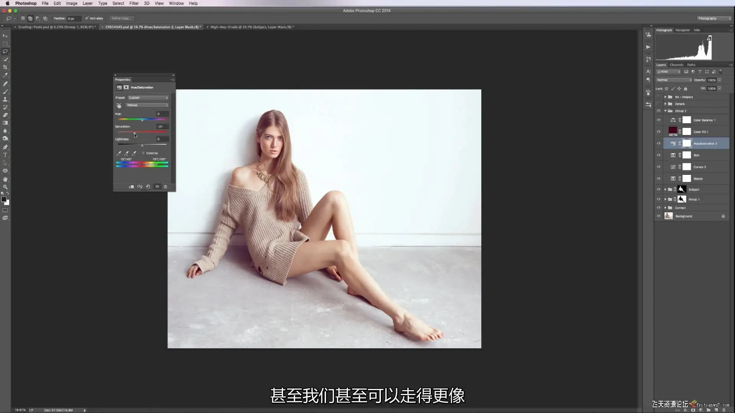Expand the Correct layer group

[665, 208]
